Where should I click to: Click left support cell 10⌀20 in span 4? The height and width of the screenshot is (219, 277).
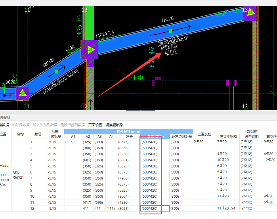(228, 160)
